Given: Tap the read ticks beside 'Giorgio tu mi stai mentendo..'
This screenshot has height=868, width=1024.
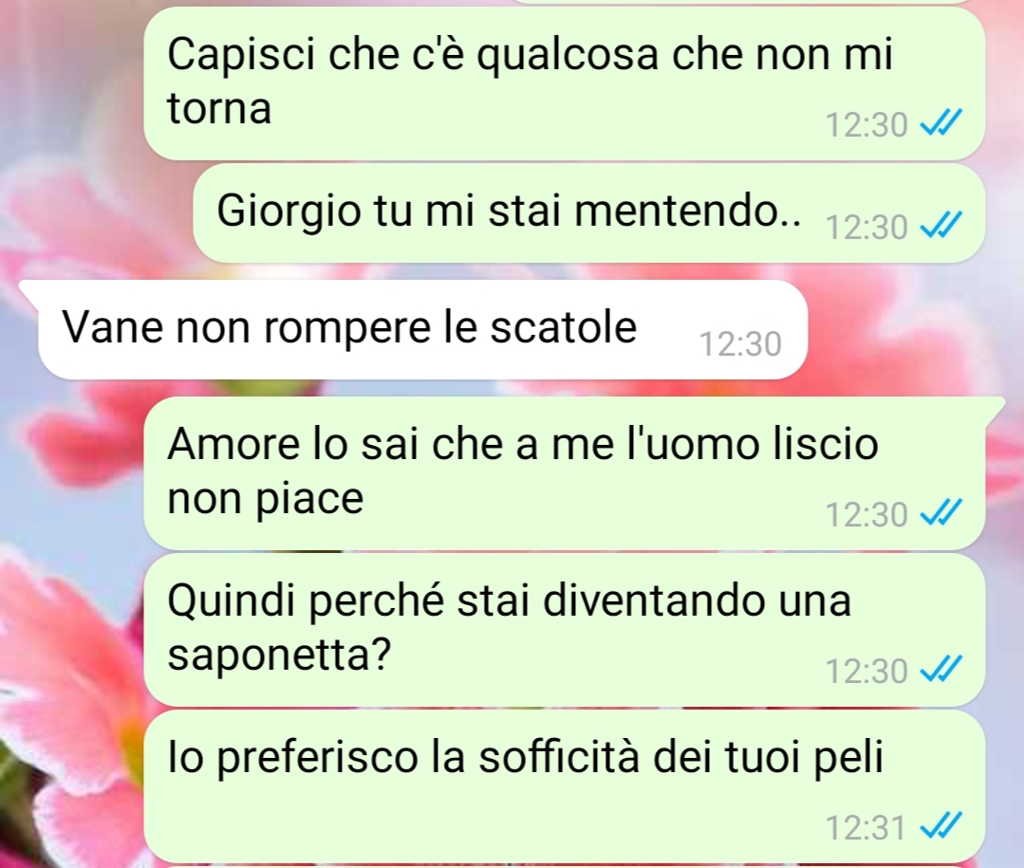Looking at the screenshot, I should pyautogui.click(x=941, y=226).
